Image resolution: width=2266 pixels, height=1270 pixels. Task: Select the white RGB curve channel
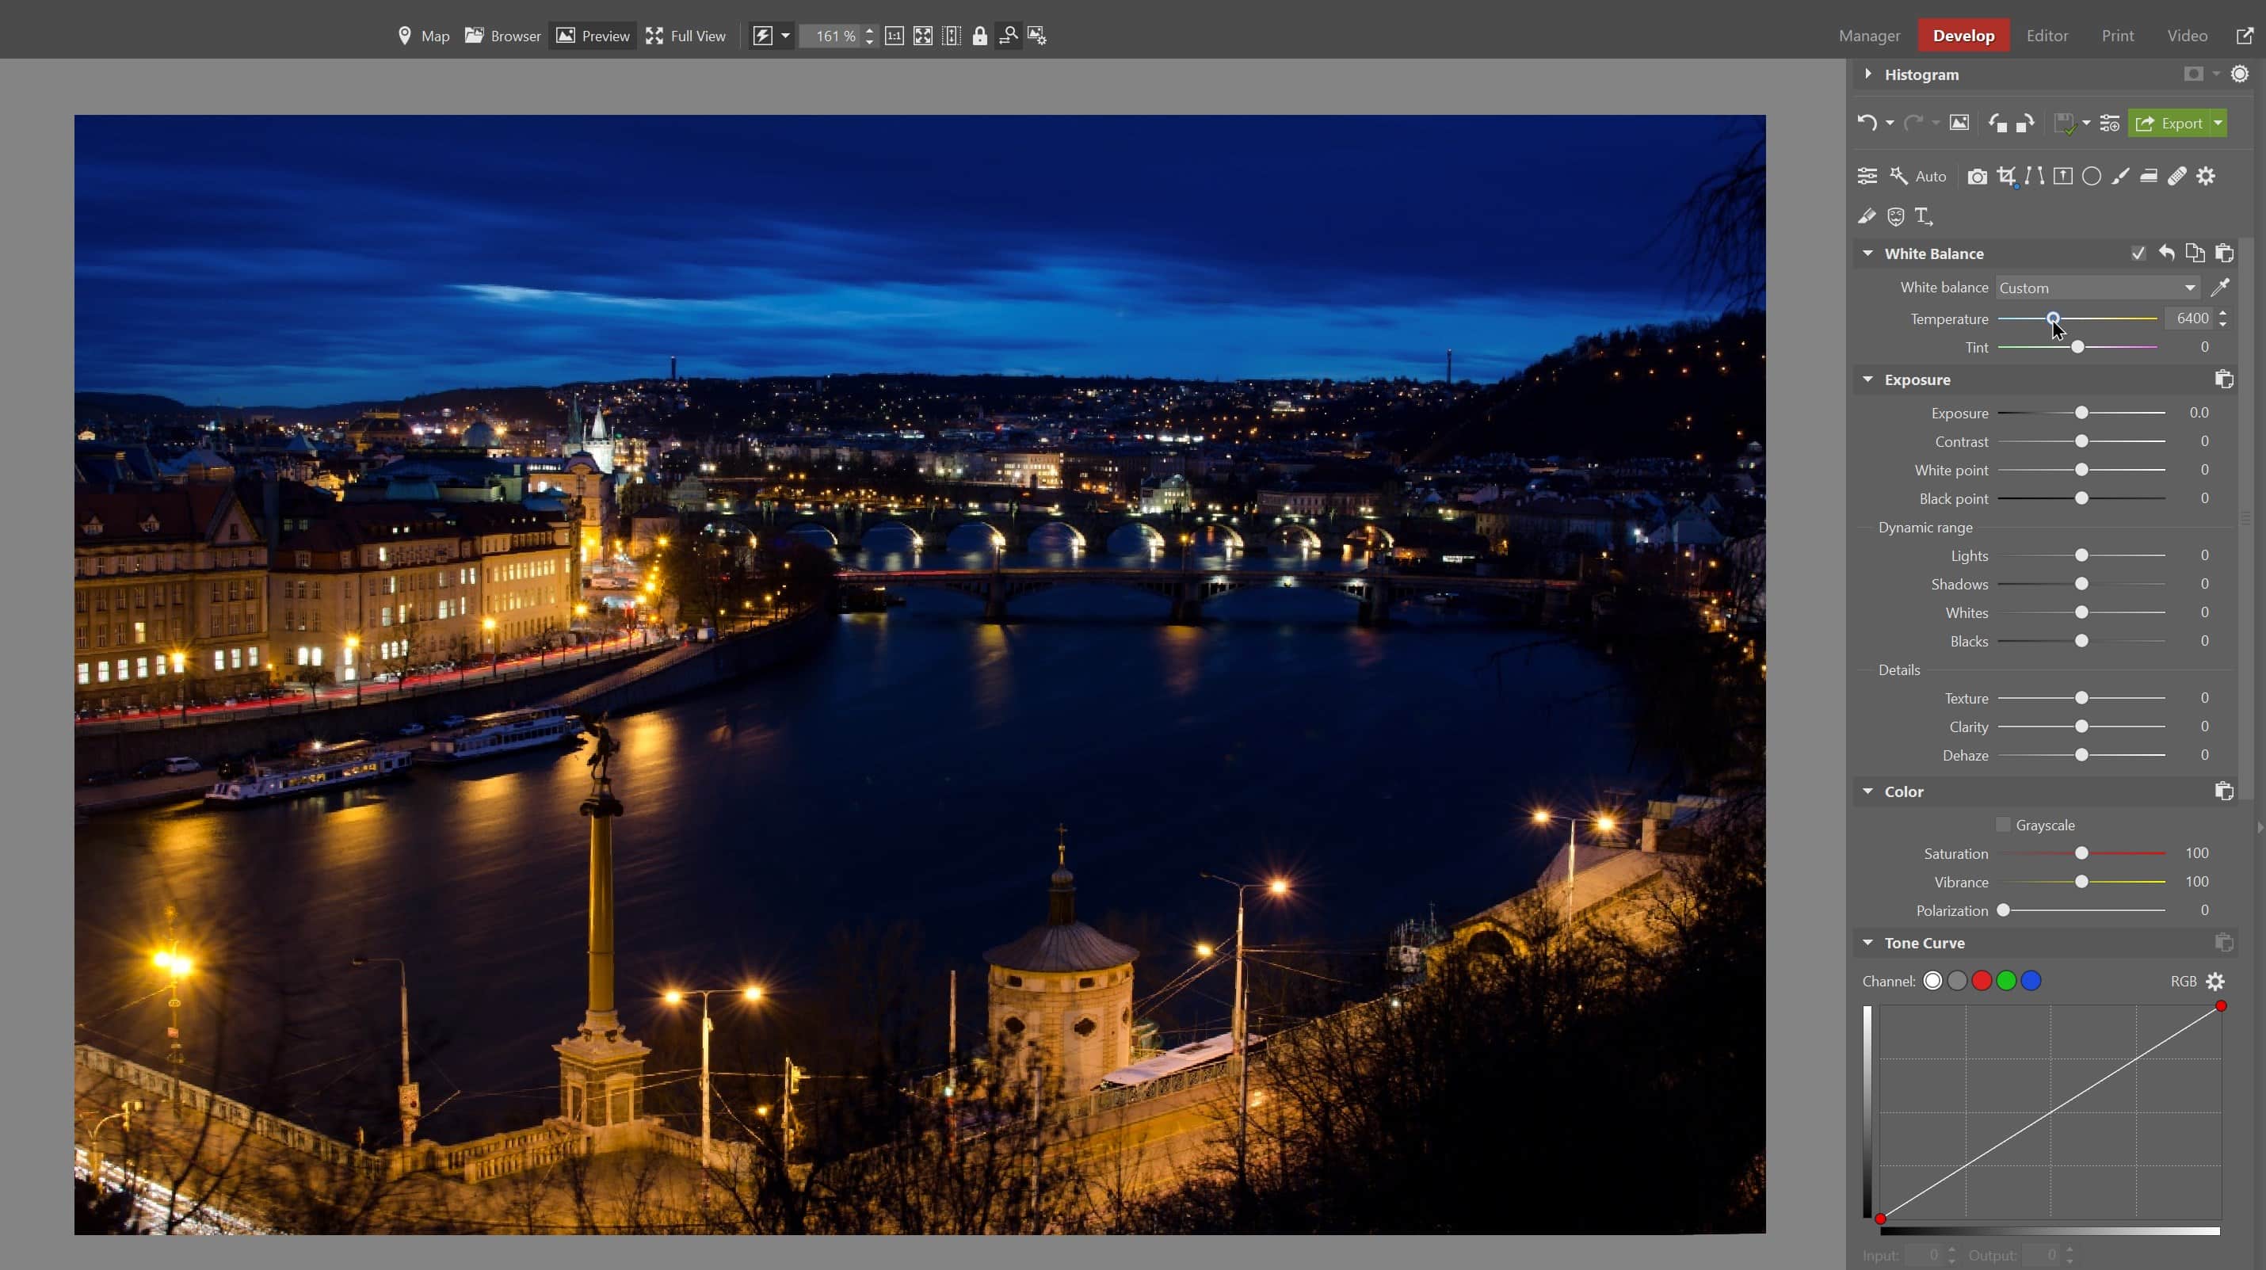[1932, 981]
